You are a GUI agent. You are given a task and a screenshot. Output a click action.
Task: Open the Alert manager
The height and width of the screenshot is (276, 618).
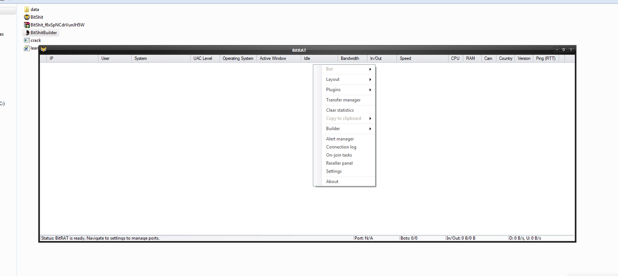click(344, 139)
